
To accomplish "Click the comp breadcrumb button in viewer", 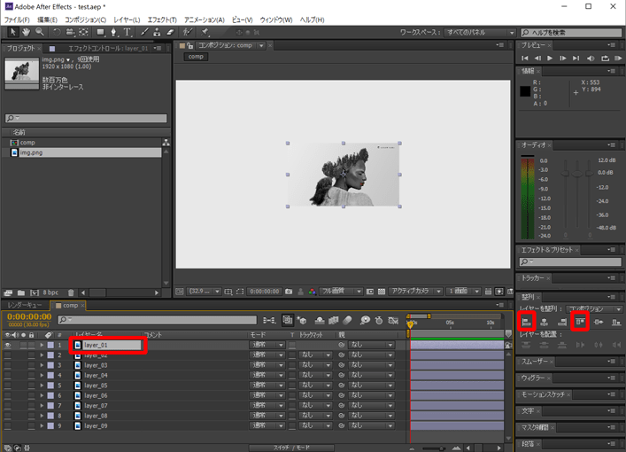I will pyautogui.click(x=196, y=57).
